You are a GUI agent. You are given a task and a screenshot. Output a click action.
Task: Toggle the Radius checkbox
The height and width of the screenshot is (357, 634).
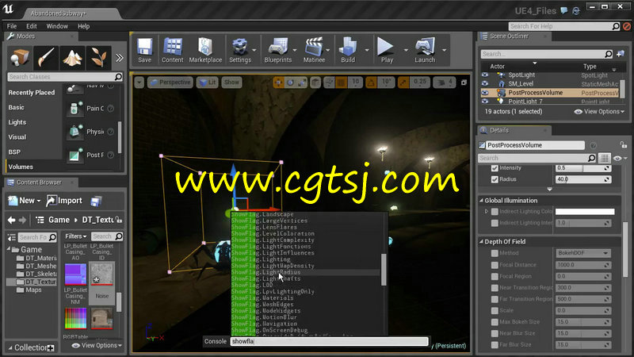(495, 179)
